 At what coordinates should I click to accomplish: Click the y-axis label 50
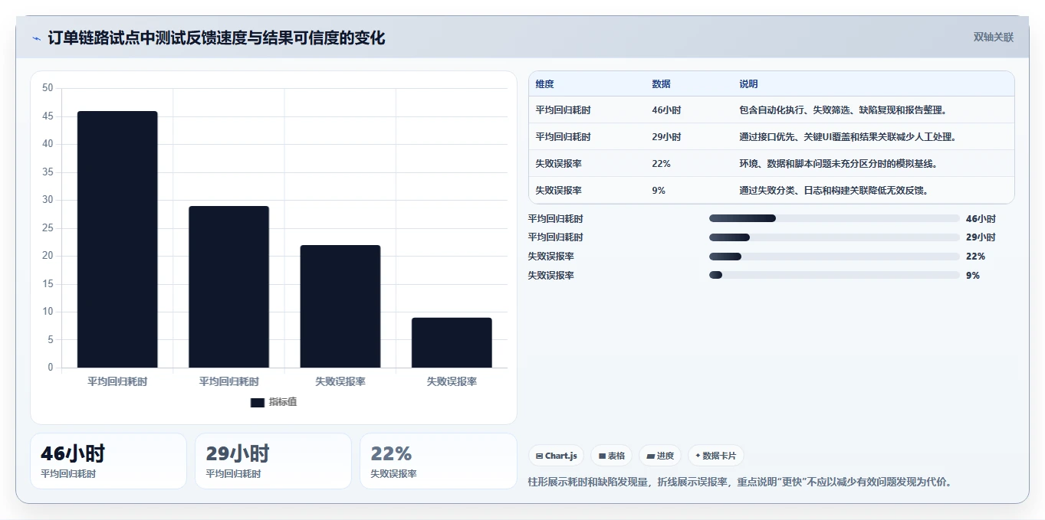click(x=48, y=88)
